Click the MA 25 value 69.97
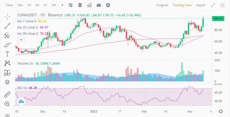230x117 pixels. point(44,27)
